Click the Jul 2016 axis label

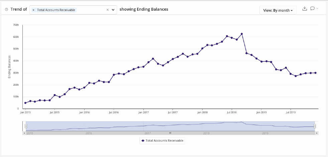[114, 112]
